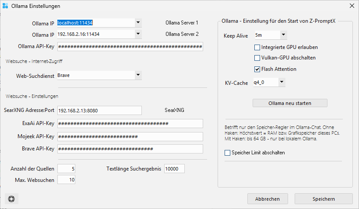The image size is (359, 209).
Task: Click the Max. Websuchen field
Action: tap(66, 180)
